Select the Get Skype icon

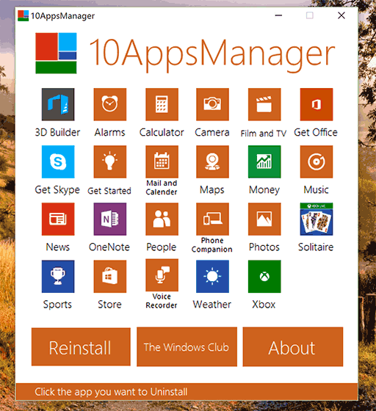pos(58,161)
